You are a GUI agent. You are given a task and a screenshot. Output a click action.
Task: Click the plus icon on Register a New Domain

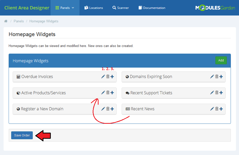point(112,109)
